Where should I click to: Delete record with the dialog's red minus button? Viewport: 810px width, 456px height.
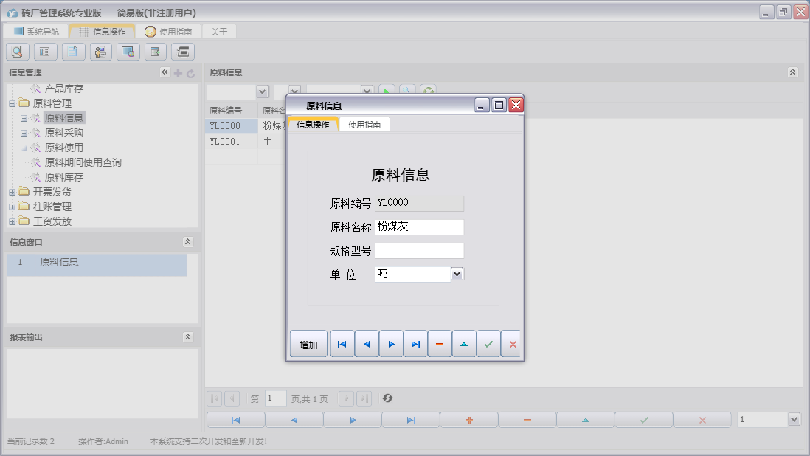coord(440,345)
